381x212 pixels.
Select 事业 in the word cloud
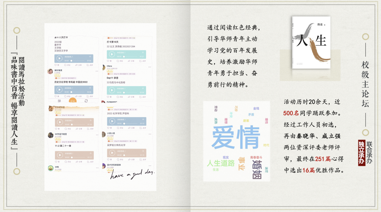pos(242,163)
